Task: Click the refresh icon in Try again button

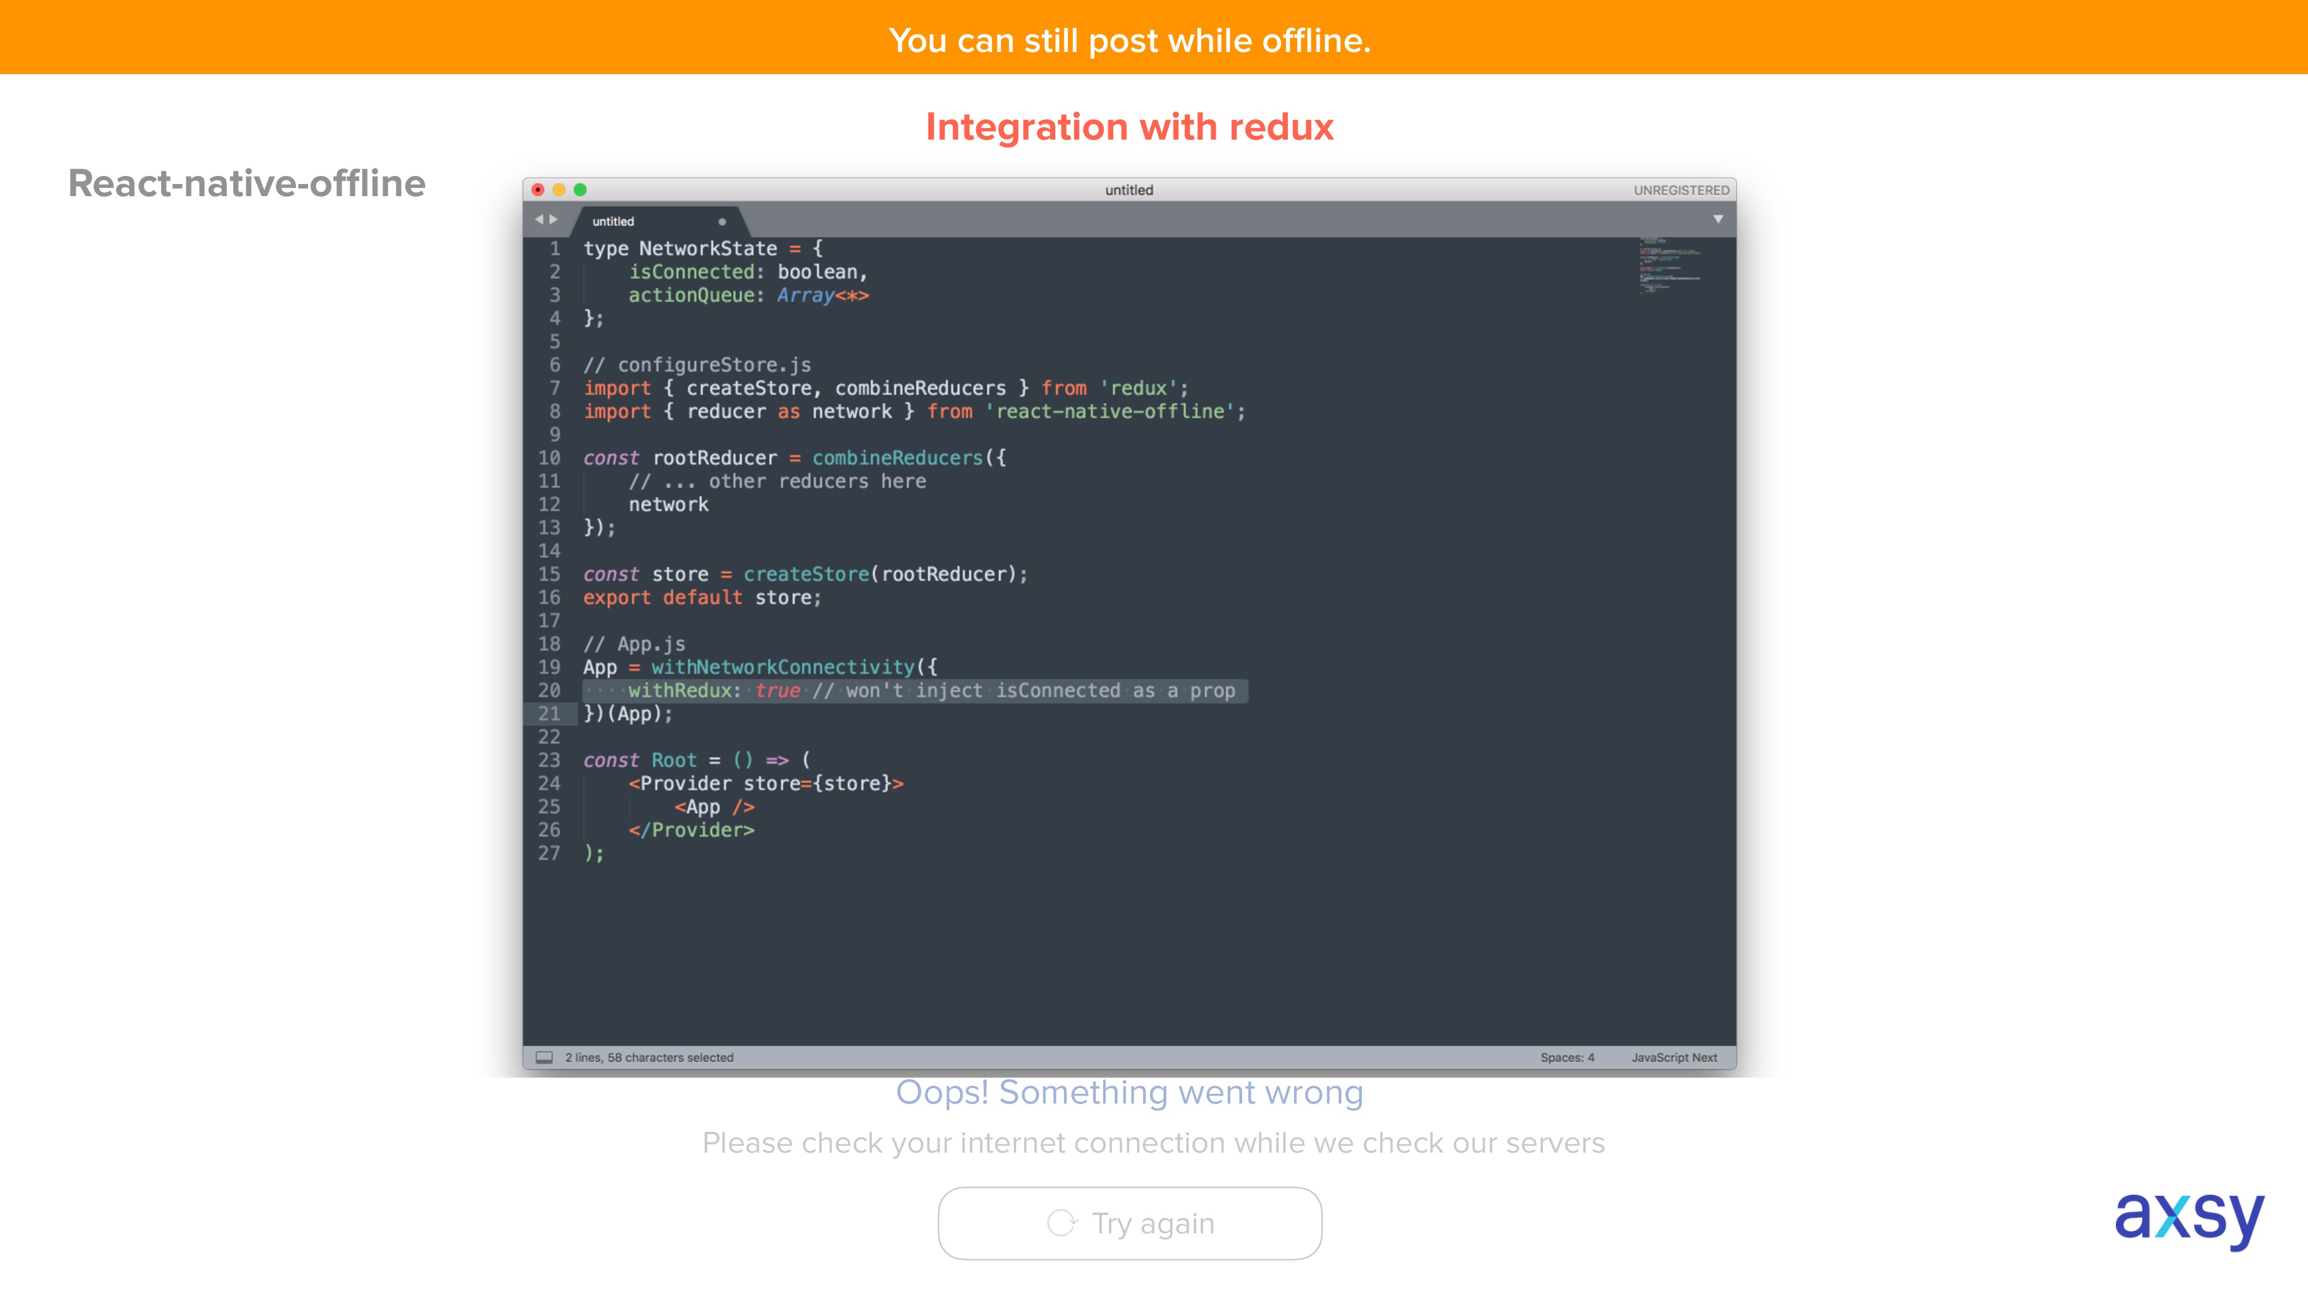Action: coord(1062,1223)
